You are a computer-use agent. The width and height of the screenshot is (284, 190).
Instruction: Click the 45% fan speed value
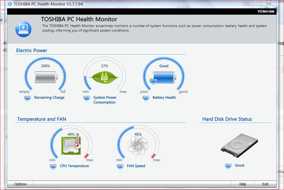pos(138,134)
